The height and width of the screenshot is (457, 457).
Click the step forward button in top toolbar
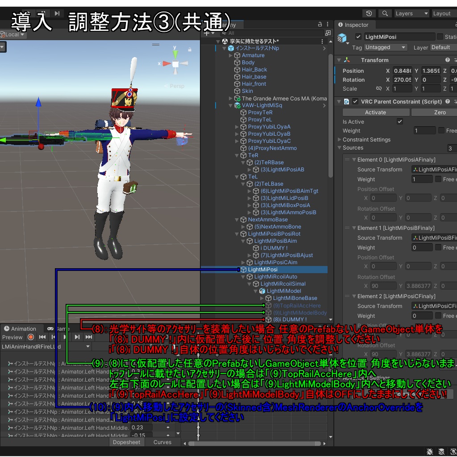pyautogui.click(x=57, y=13)
